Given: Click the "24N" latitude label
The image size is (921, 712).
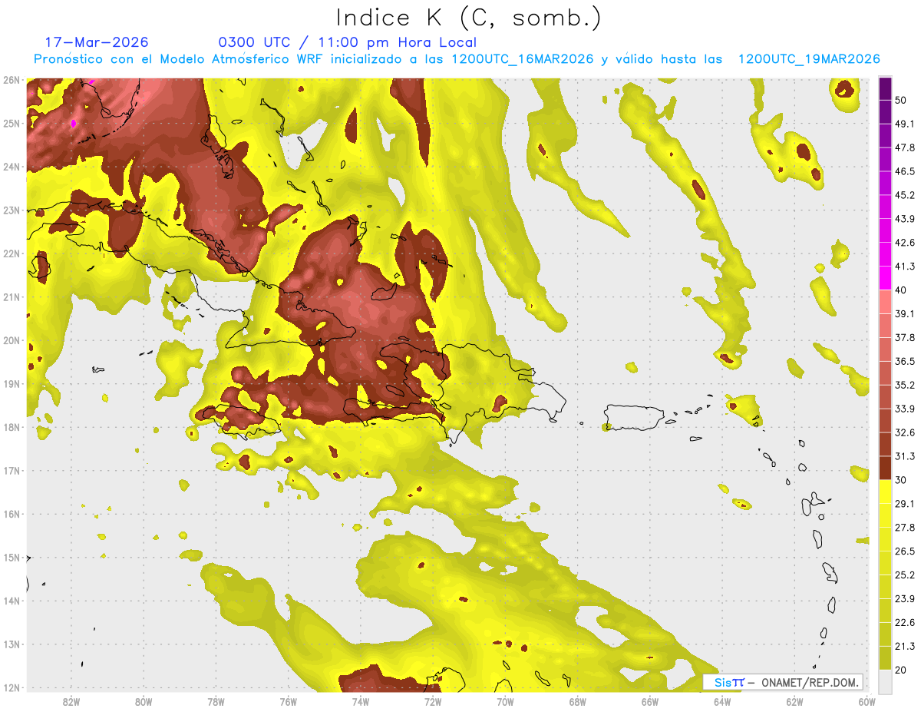Looking at the screenshot, I should click(x=12, y=167).
